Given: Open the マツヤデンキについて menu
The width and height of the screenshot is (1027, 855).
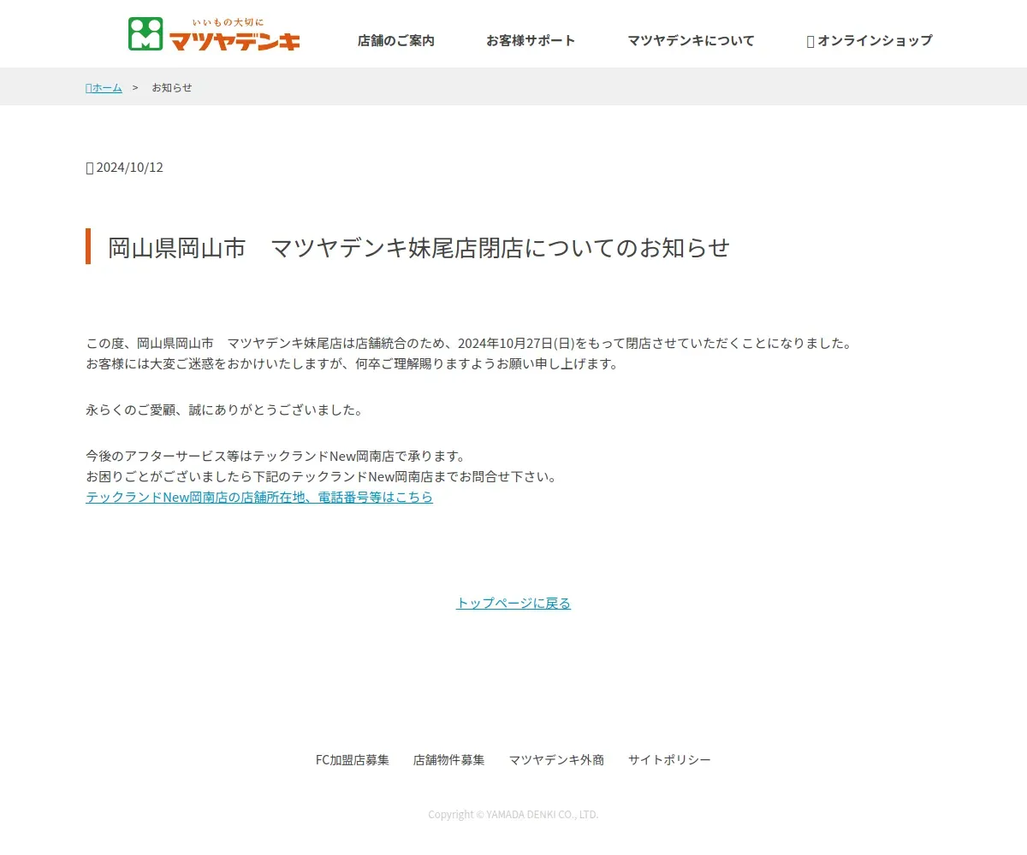Looking at the screenshot, I should pyautogui.click(x=691, y=40).
